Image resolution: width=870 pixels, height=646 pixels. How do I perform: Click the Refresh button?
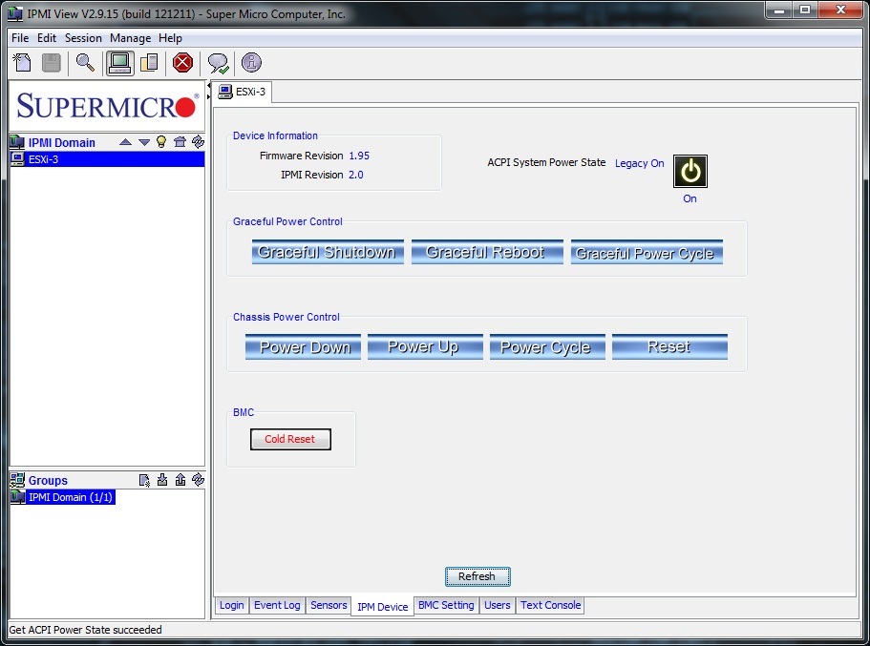(477, 576)
